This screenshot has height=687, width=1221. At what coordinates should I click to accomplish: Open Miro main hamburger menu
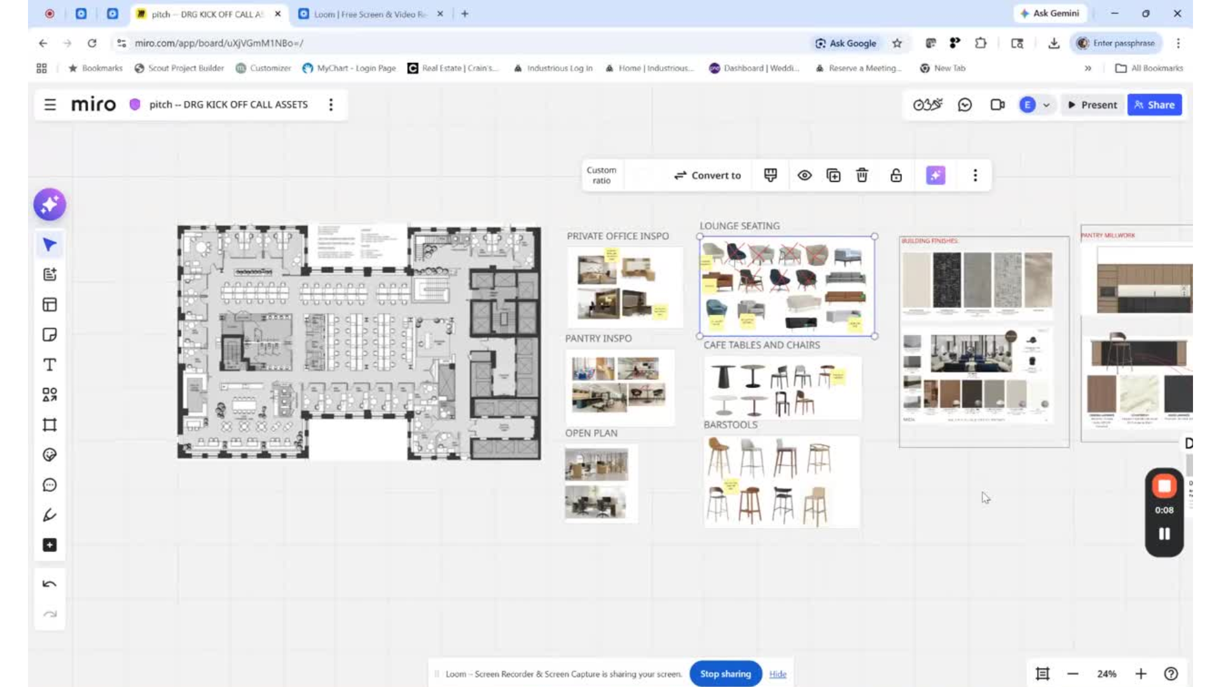pyautogui.click(x=50, y=104)
